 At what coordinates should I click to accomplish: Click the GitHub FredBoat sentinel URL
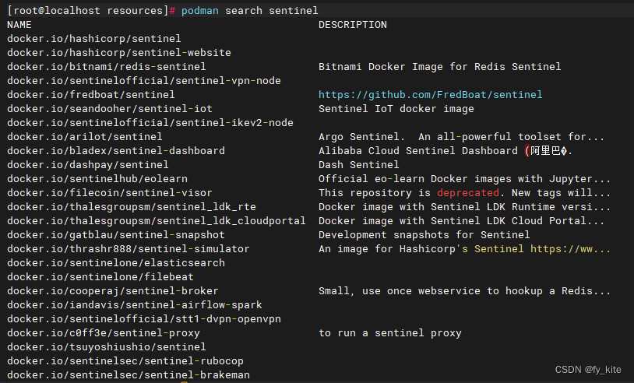click(x=430, y=94)
